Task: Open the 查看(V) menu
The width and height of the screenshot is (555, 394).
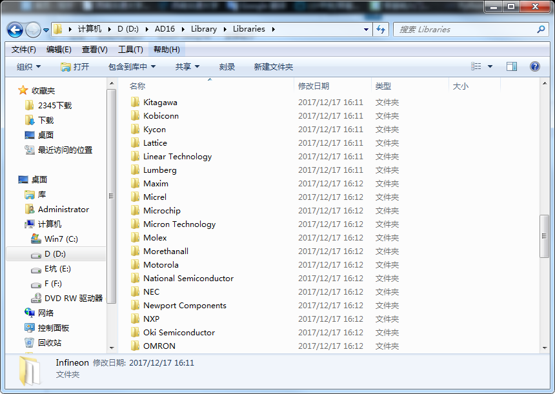Action: [94, 50]
